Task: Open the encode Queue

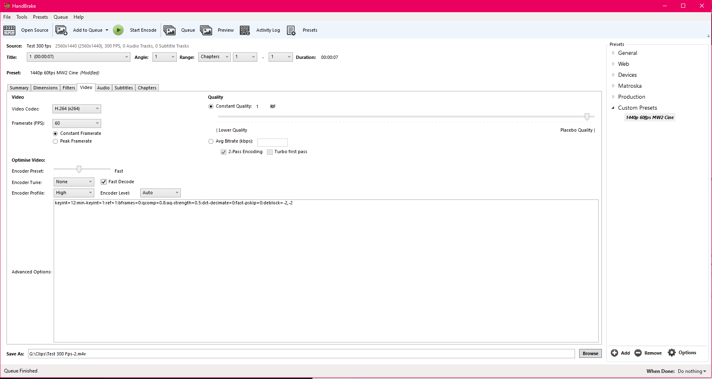Action: coord(180,30)
